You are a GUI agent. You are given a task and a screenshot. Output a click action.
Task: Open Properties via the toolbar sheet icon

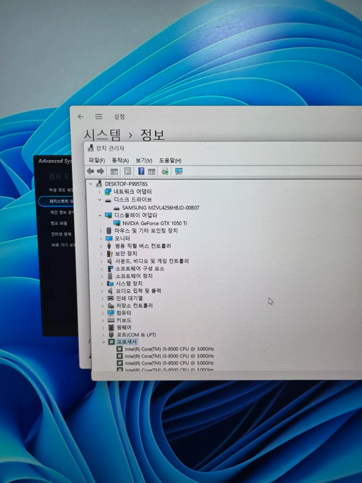[x=128, y=171]
